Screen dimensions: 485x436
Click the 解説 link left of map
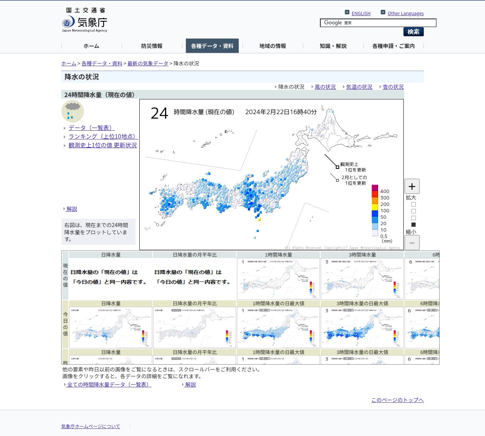point(72,209)
